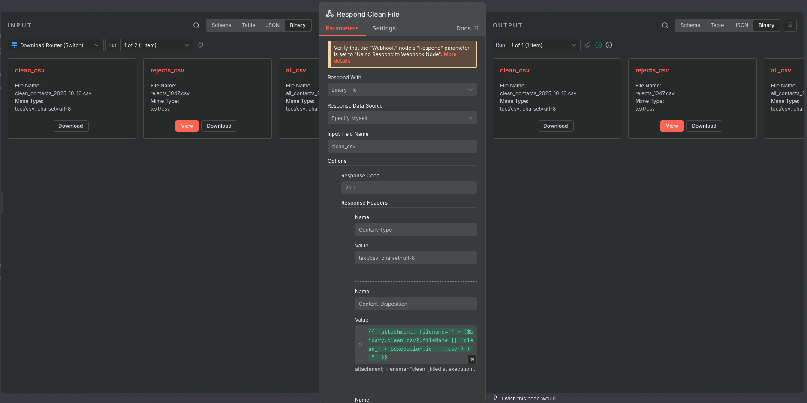Screen dimensions: 807x403
Task: Download the clean_csv file from the output
Action: pos(555,126)
